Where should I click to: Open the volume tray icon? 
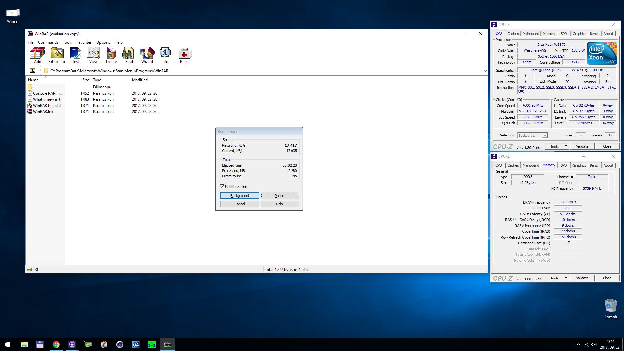click(594, 344)
